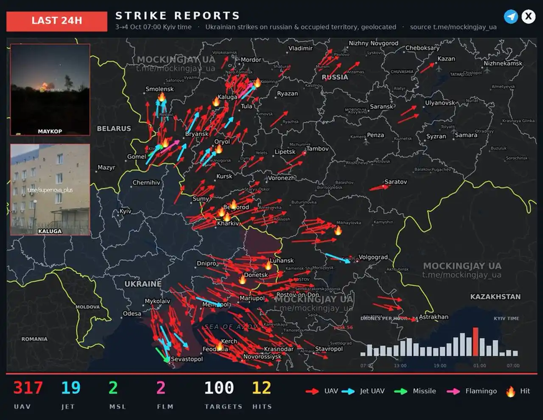
Task: Select the LAST 24H tab
Action: 57,21
